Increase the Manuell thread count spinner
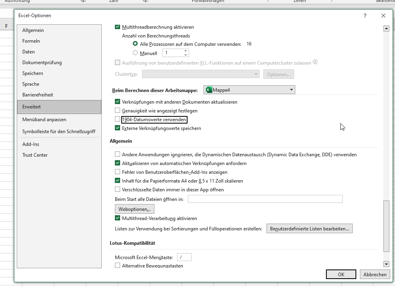The image size is (395, 287). 186,51
